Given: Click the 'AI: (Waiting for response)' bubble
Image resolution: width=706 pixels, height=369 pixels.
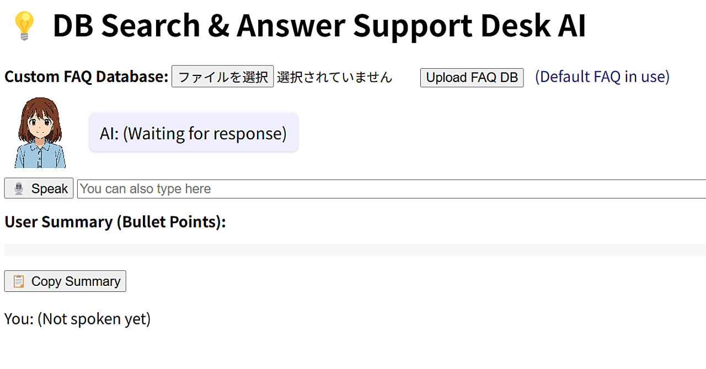Looking at the screenshot, I should (x=194, y=133).
